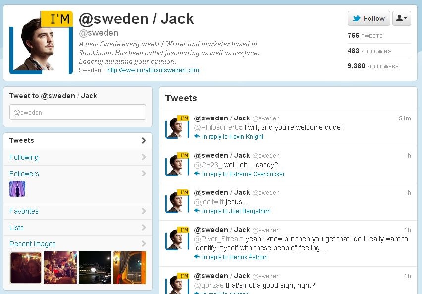422x294 pixels.
Task: Open the user actions dropdown beside Follow
Action: [x=402, y=18]
